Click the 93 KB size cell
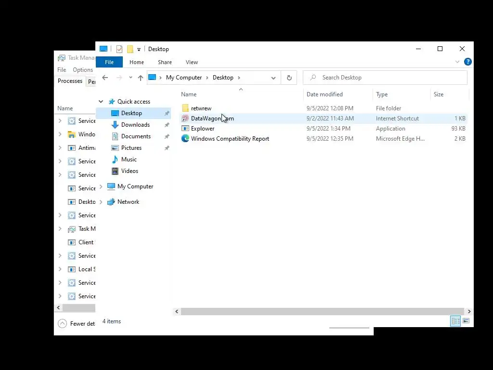This screenshot has width=493, height=370. pyautogui.click(x=458, y=128)
